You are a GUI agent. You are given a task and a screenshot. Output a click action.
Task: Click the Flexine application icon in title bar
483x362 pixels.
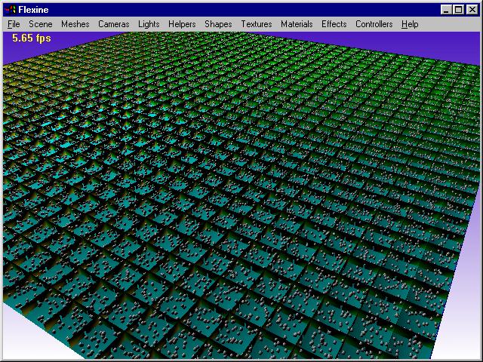pyautogui.click(x=10, y=10)
